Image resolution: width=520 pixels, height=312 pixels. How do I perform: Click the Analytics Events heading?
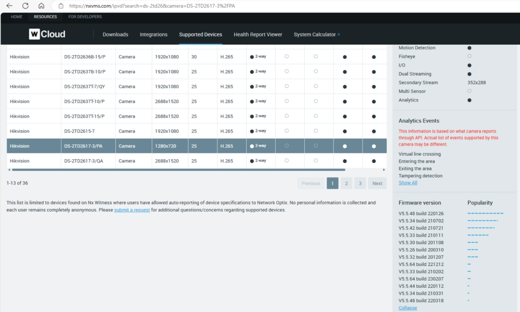click(x=418, y=121)
